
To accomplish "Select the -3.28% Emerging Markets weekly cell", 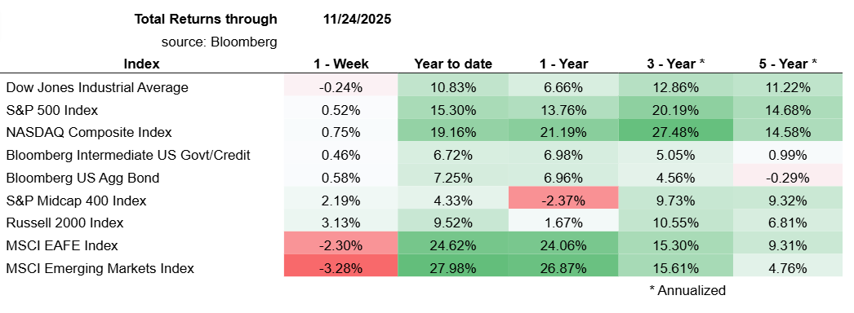I will tap(341, 268).
